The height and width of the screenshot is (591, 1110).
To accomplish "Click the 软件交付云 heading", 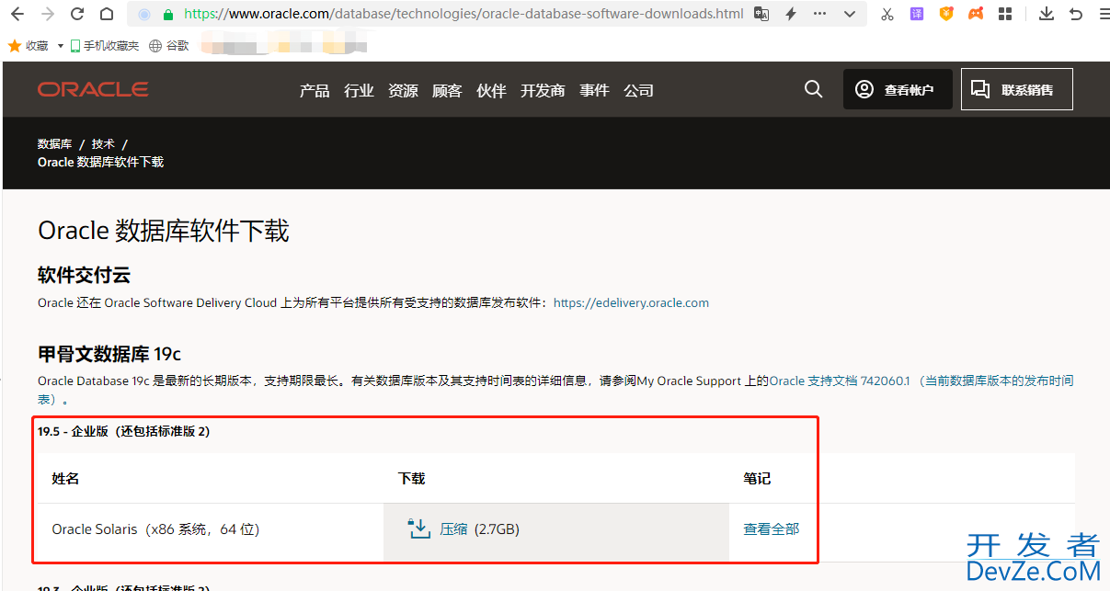I will pos(84,275).
